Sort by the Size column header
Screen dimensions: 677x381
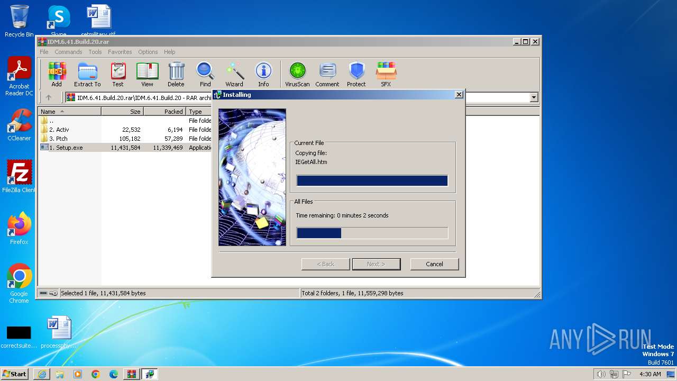pyautogui.click(x=122, y=112)
